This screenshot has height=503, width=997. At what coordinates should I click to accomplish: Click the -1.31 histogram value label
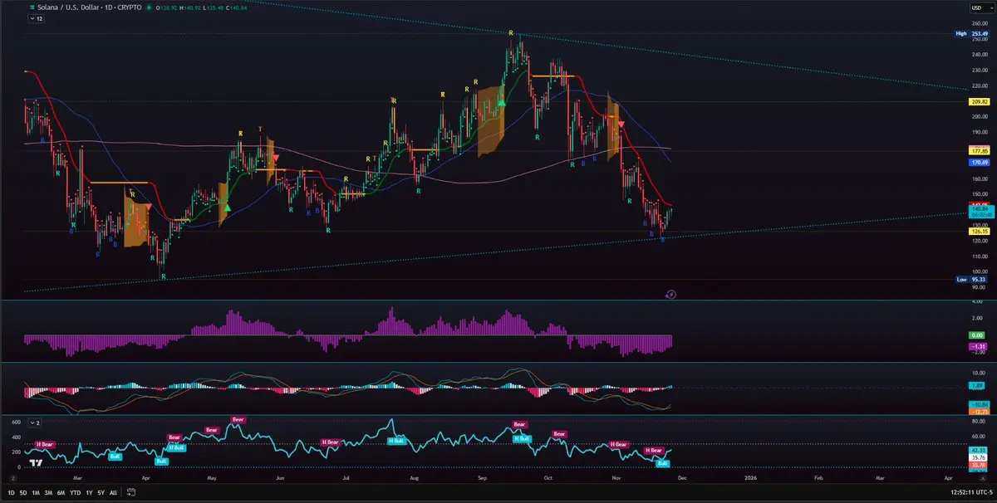tap(979, 346)
